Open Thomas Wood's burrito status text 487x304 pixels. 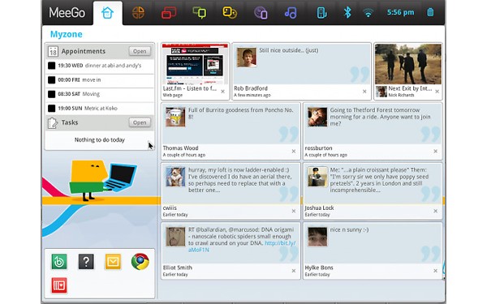(x=241, y=113)
